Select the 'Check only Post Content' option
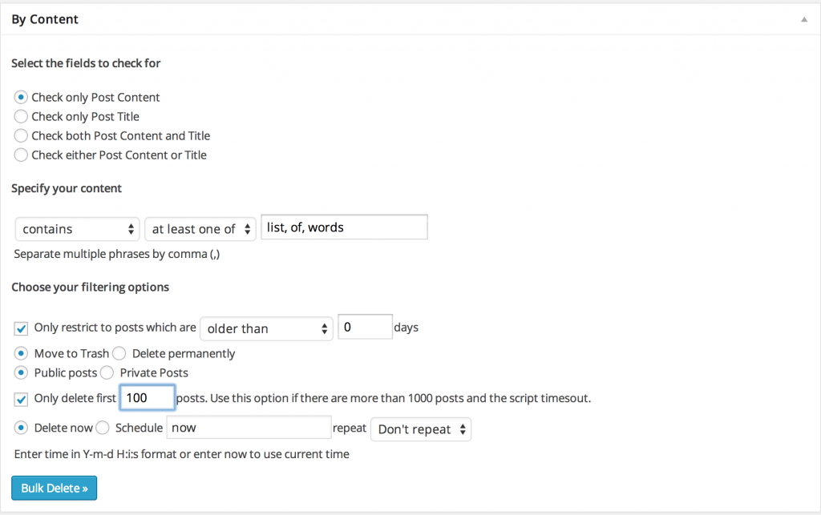Image resolution: width=821 pixels, height=515 pixels. tap(20, 97)
